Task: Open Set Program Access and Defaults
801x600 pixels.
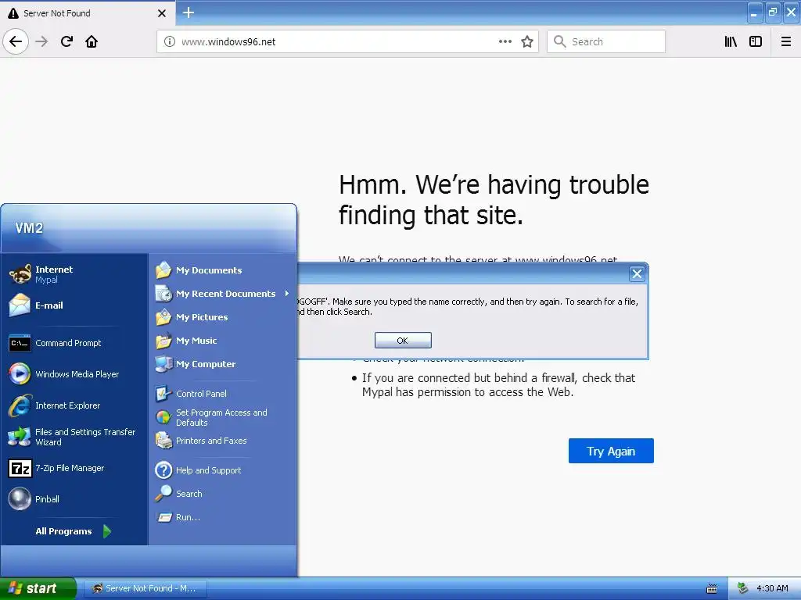Action: coord(223,417)
